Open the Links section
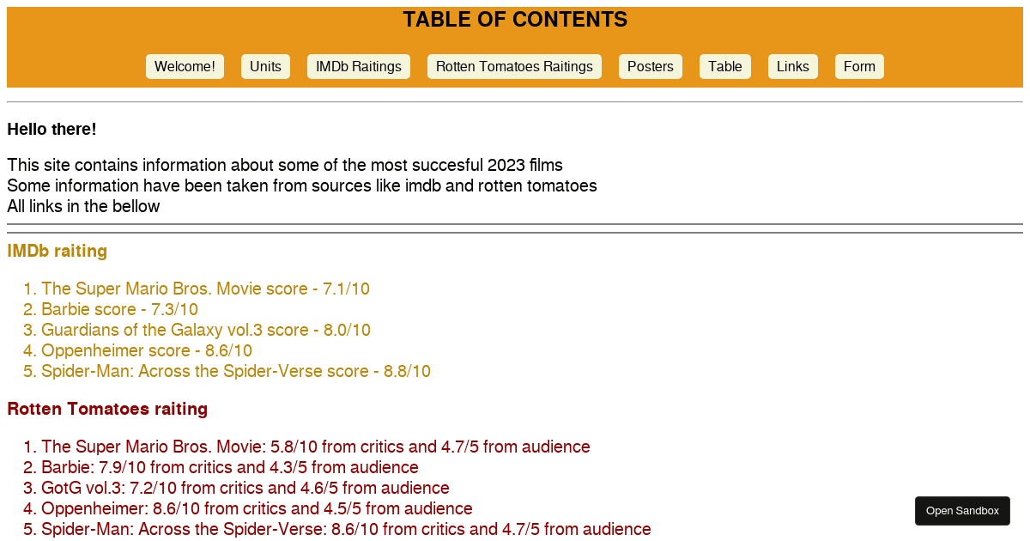This screenshot has width=1030, height=541. [x=793, y=67]
